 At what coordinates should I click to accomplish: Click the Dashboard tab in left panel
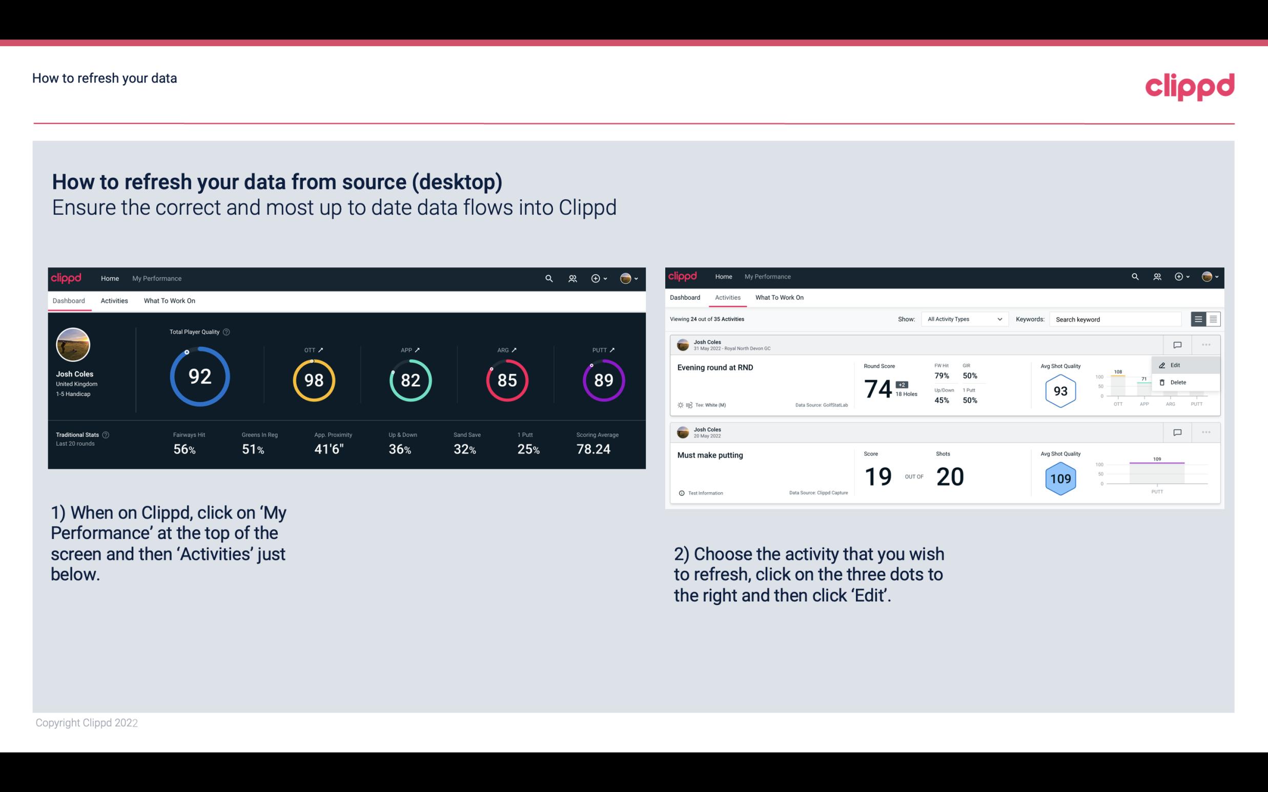(69, 301)
